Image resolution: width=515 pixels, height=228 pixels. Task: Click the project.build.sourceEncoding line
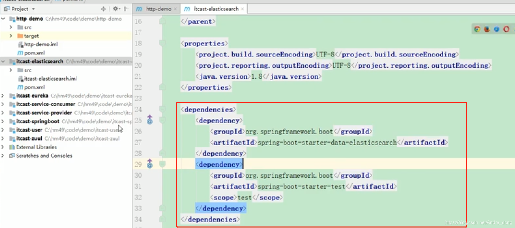point(327,54)
